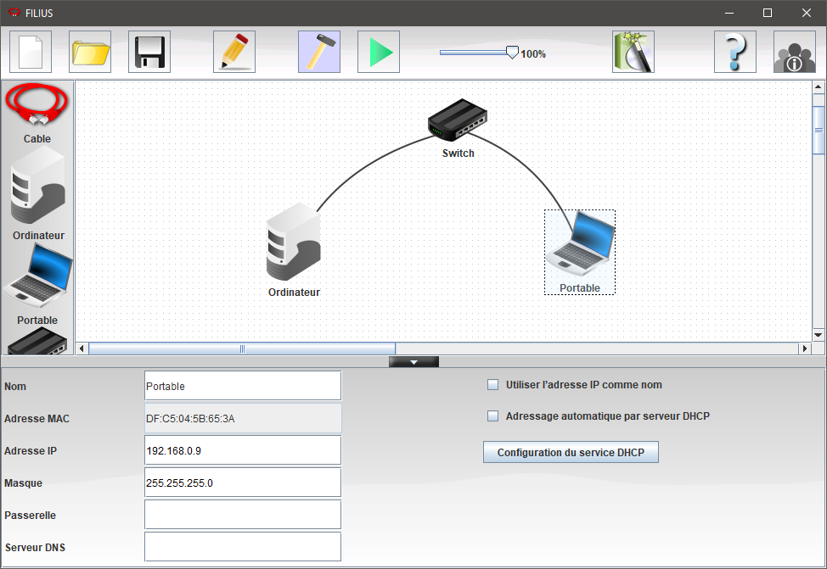Click the simulation speed slider handle

point(512,53)
